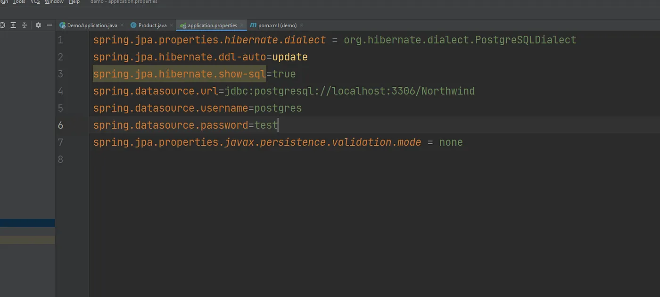Open project panel settings gear
Viewport: 660px width, 297px height.
point(38,25)
